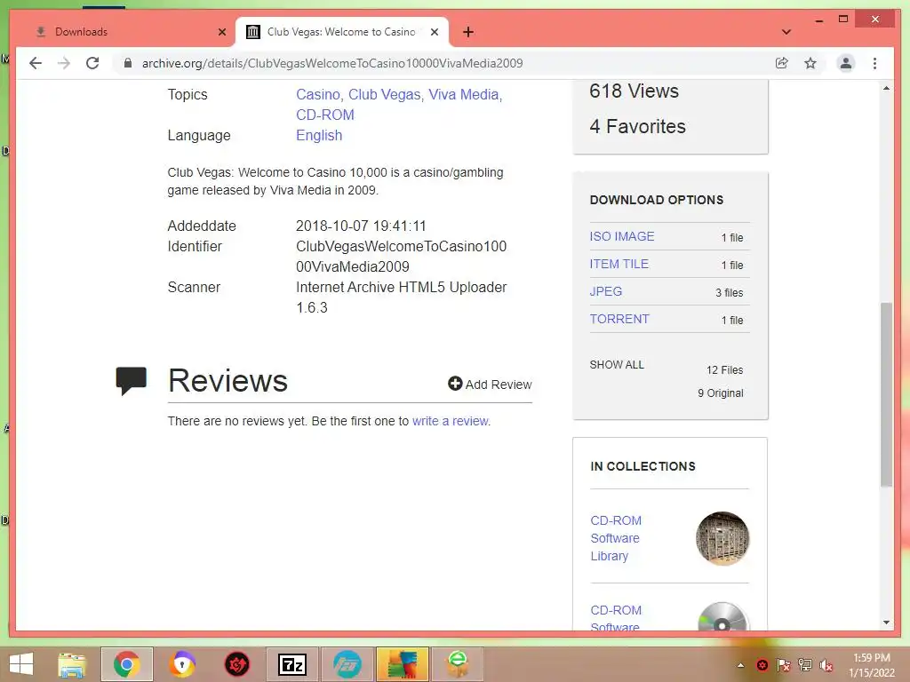Bookmark this page with star icon
The image size is (910, 682).
coord(810,63)
